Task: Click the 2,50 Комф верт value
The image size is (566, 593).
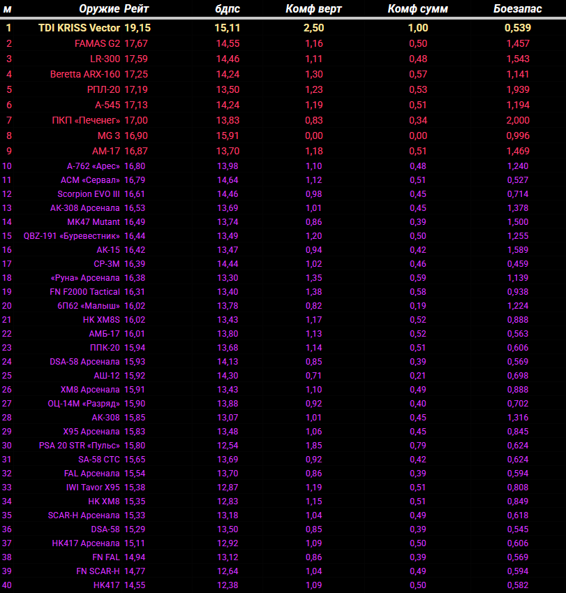Action: [314, 28]
